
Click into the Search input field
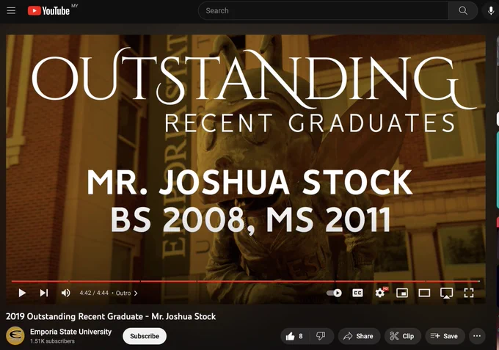point(323,10)
